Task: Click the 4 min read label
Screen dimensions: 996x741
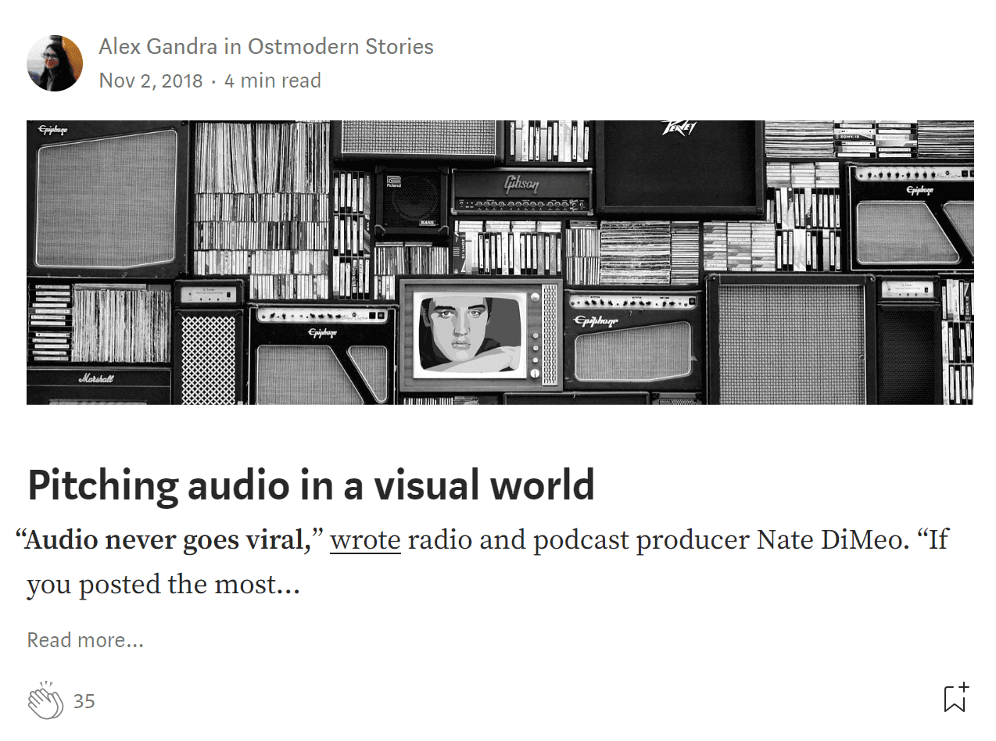Action: (x=272, y=81)
